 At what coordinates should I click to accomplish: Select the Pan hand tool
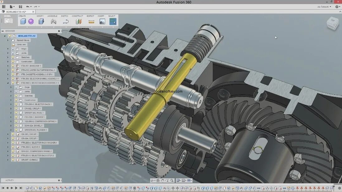(x=163, y=181)
